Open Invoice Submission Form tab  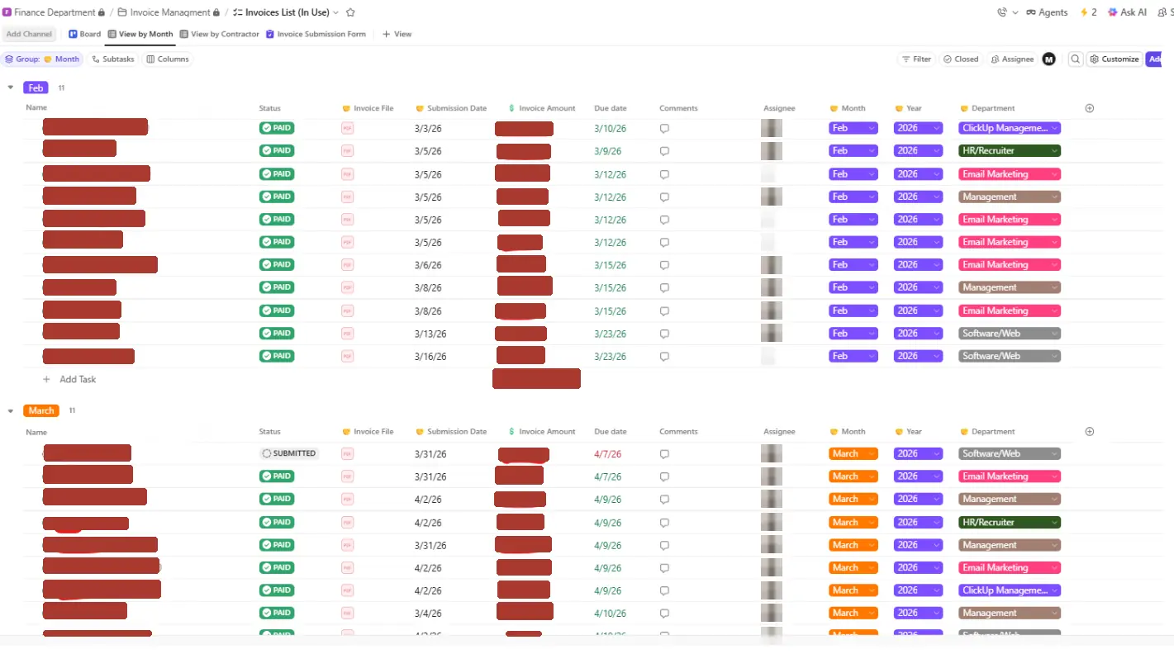(316, 34)
